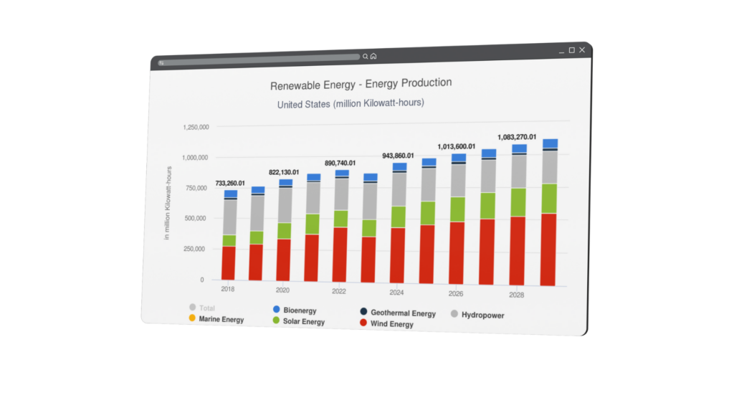Click the search icon in the browser toolbar
This screenshot has width=734, height=413.
[366, 56]
